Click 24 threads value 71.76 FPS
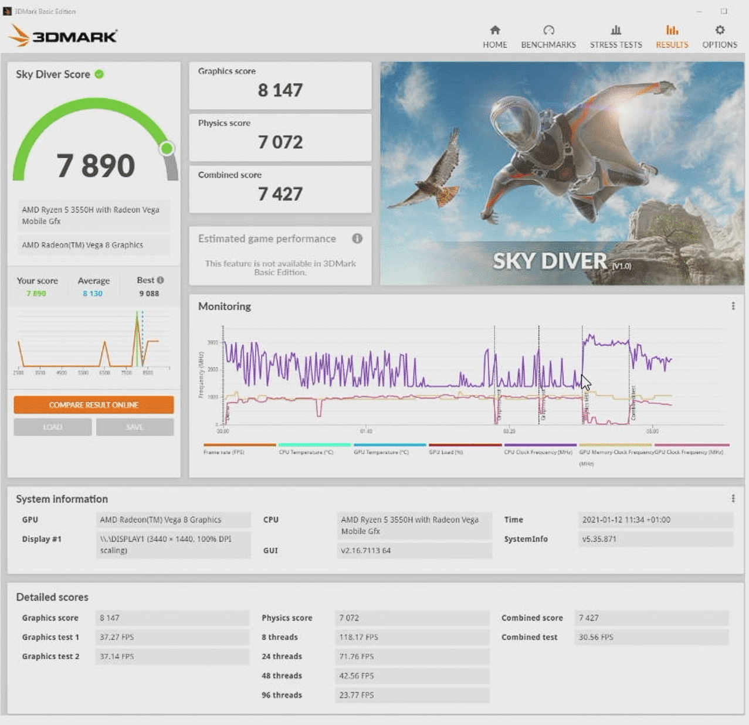Image resolution: width=749 pixels, height=725 pixels. (412, 656)
